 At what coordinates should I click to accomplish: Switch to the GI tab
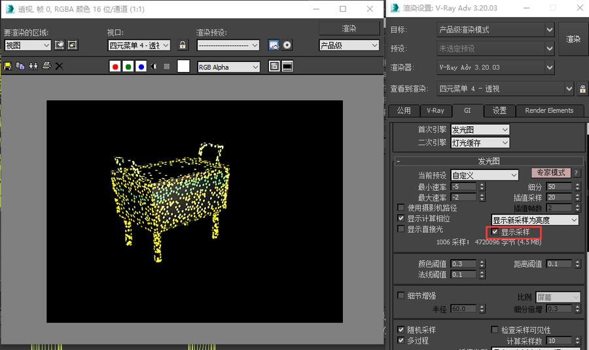click(467, 111)
